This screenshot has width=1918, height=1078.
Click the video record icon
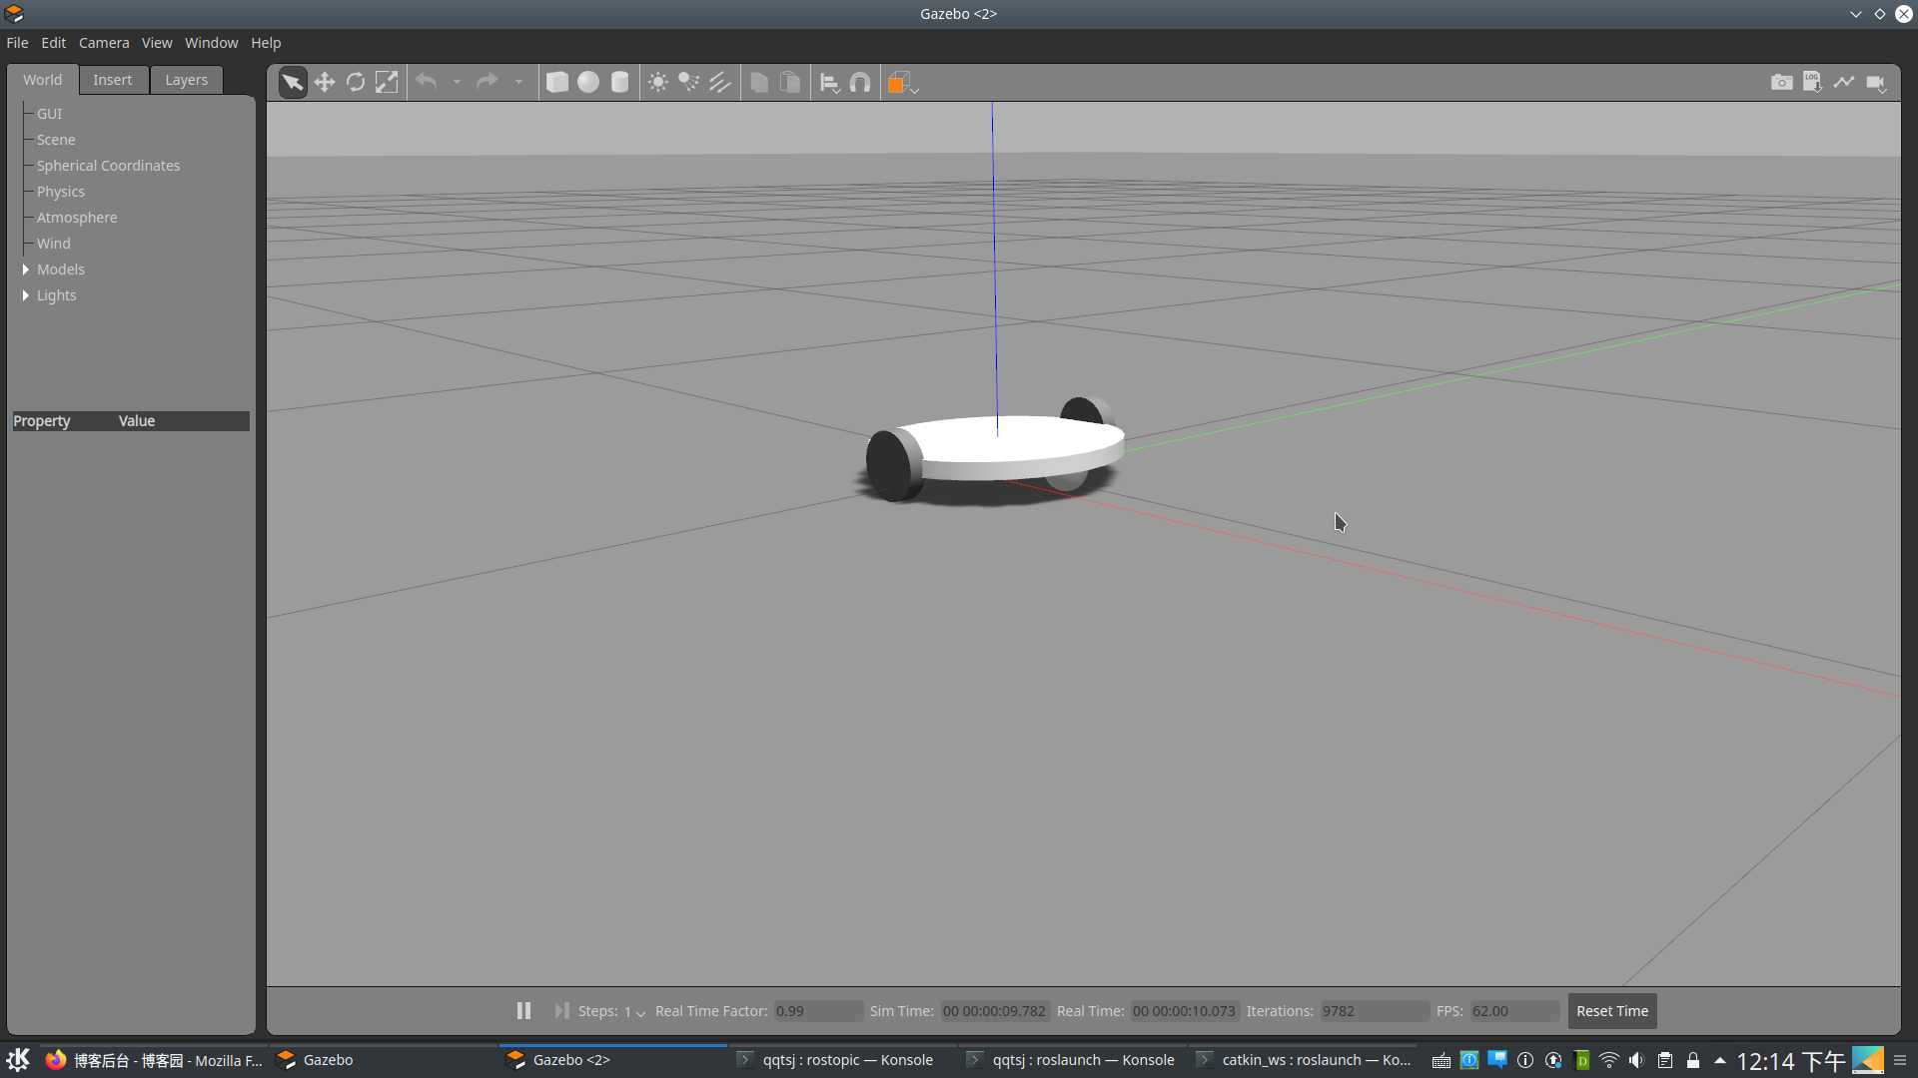(x=1876, y=84)
